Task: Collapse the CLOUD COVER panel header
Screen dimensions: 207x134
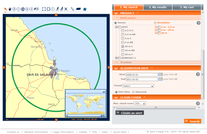Action: 157,98
